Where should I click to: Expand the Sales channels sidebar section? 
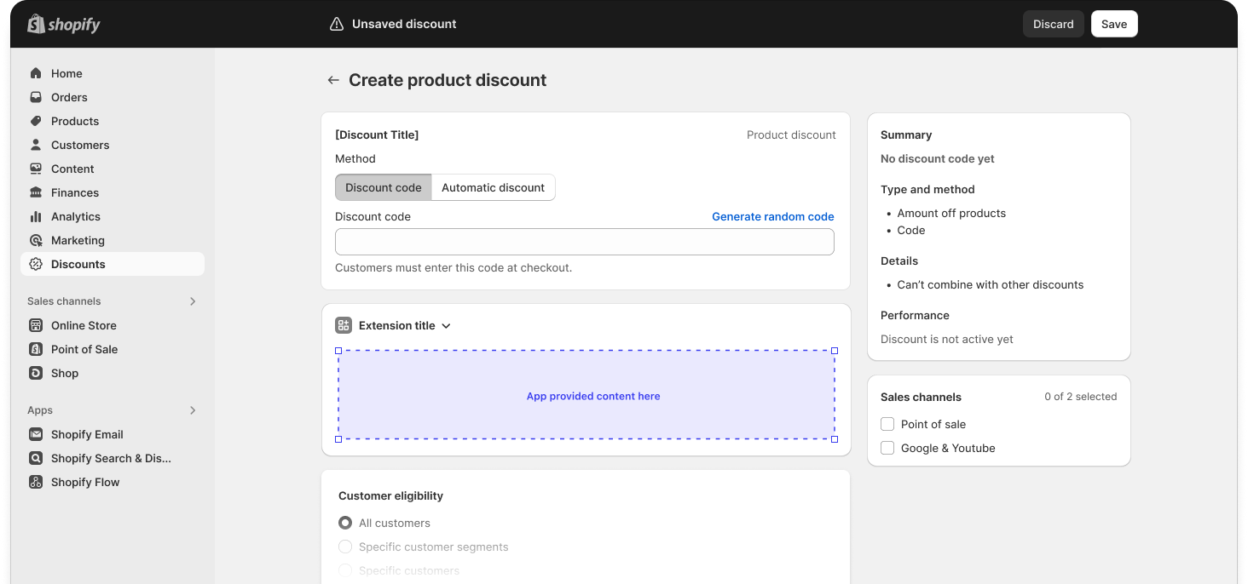193,301
